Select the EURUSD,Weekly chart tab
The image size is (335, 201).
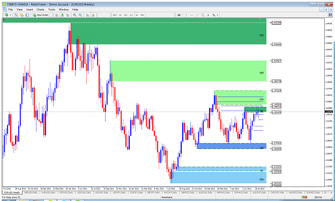coord(12,192)
